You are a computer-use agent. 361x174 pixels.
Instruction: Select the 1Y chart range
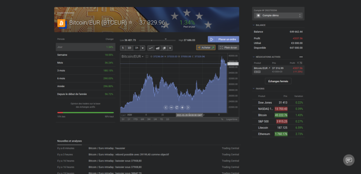pos(129,119)
